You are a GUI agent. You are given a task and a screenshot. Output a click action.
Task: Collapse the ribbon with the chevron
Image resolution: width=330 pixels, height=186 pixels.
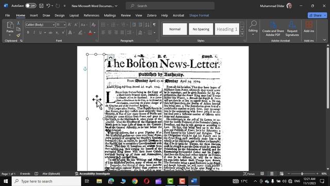324,40
